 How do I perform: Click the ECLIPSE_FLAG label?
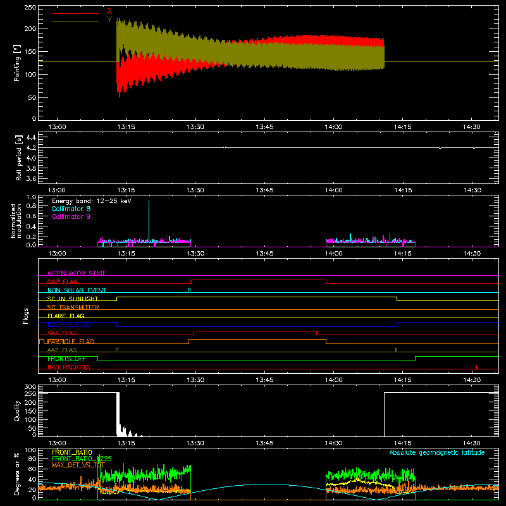[x=69, y=324]
